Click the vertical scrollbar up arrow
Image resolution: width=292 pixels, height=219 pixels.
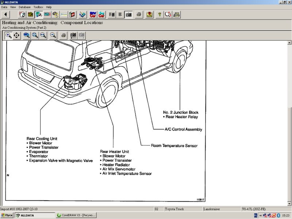(289, 43)
